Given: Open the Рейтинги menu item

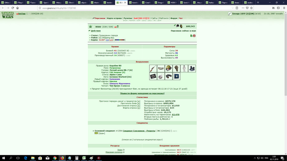Looking at the screenshot, I should point(164,18).
